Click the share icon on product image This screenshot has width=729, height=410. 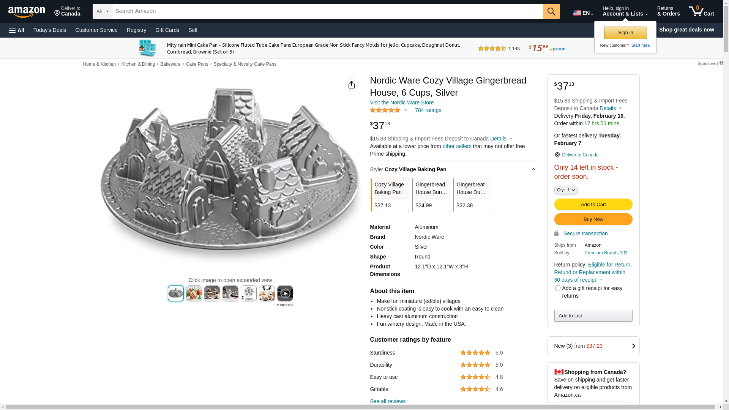point(351,85)
